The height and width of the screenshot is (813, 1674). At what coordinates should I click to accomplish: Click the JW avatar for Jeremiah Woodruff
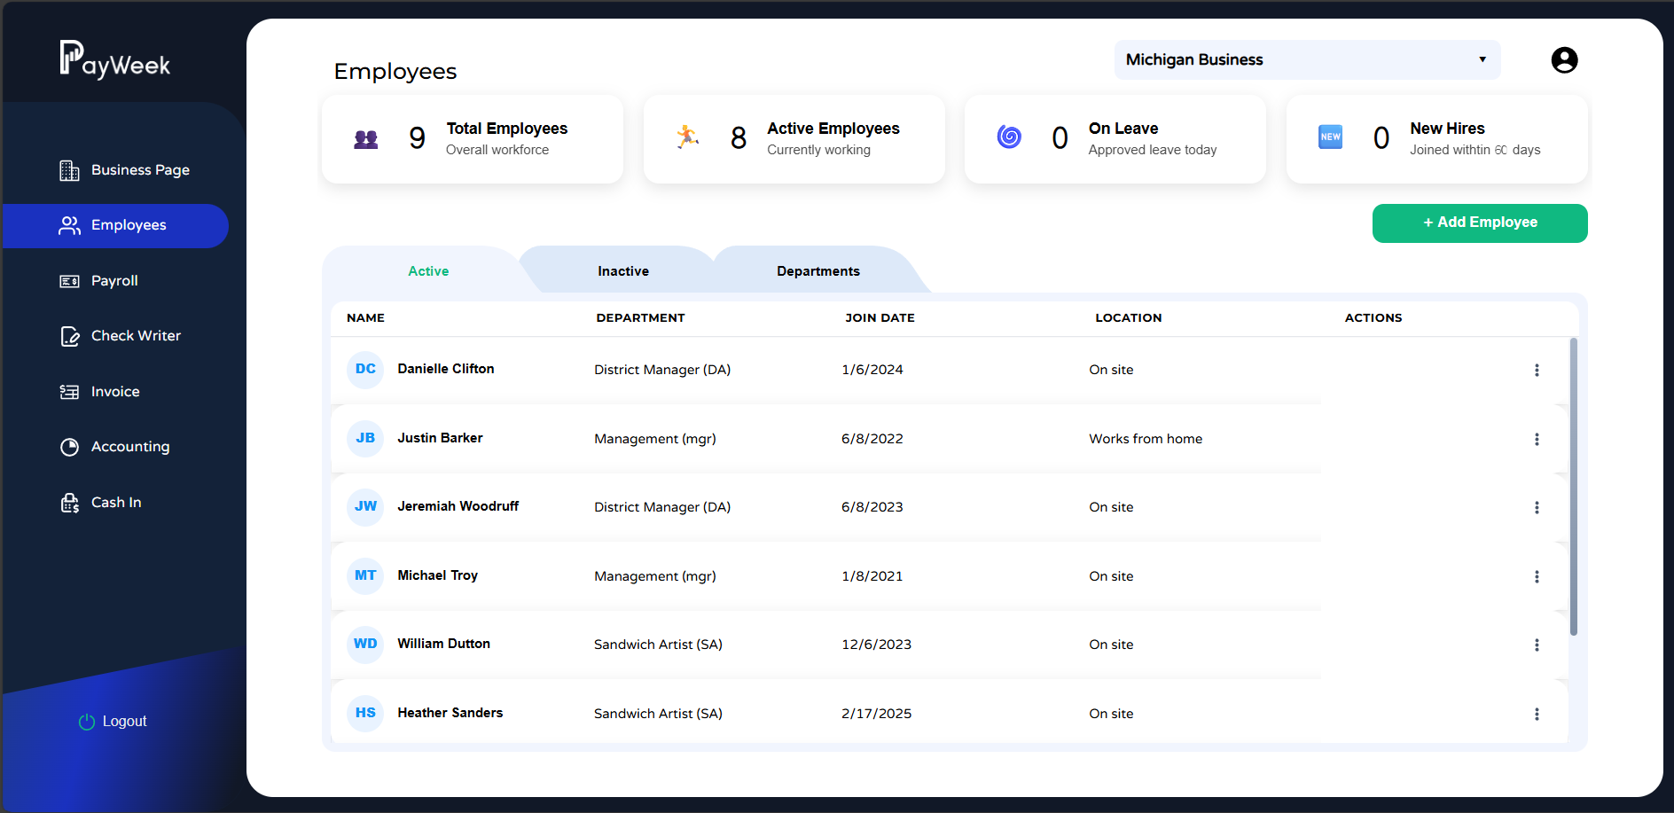pyautogui.click(x=365, y=507)
